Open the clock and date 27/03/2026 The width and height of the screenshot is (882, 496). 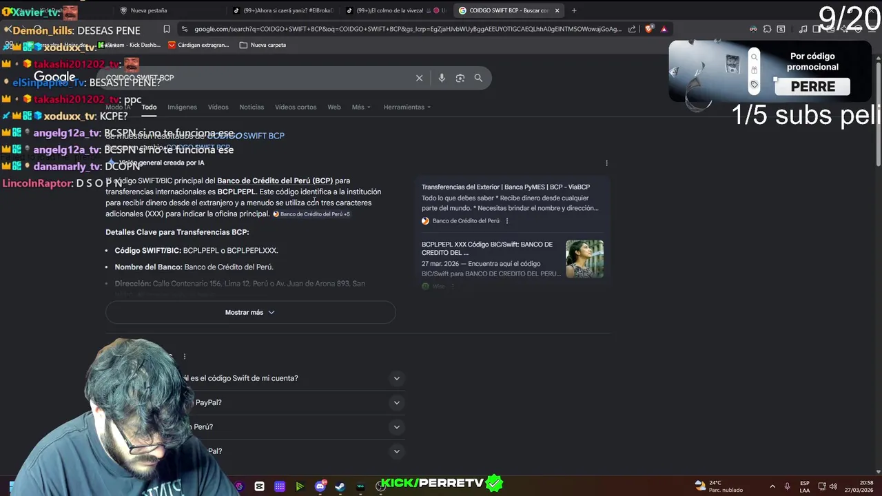click(860, 486)
